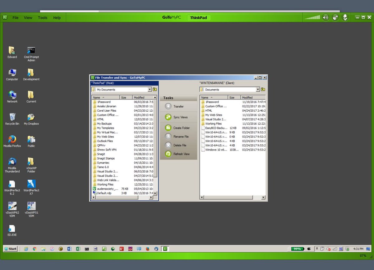Show hidden tray icons arrow

317,249
